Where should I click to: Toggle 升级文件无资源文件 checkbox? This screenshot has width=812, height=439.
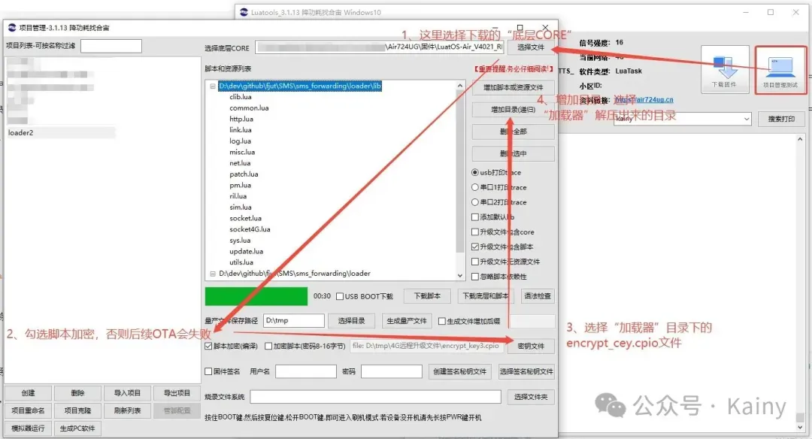coord(475,262)
